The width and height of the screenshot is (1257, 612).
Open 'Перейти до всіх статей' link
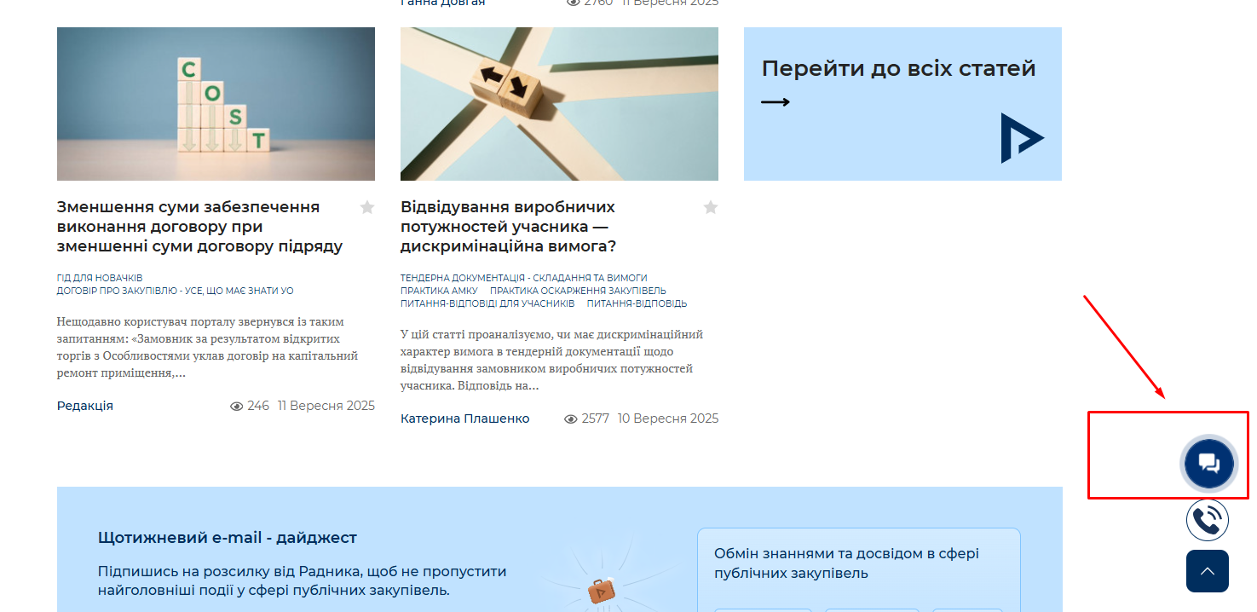click(898, 69)
